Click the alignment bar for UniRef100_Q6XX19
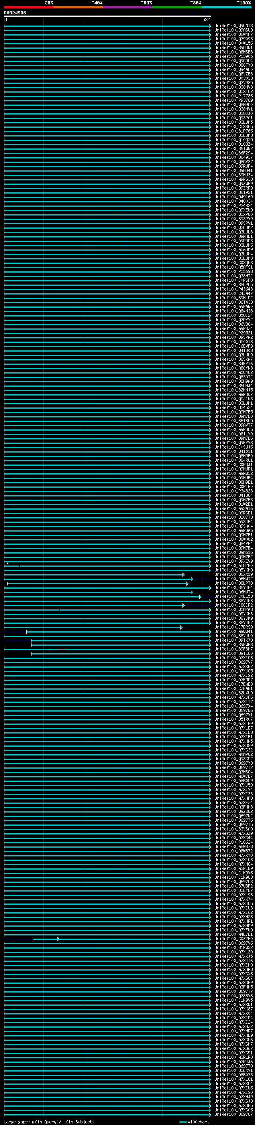The image size is (255, 1125). tap(94, 575)
